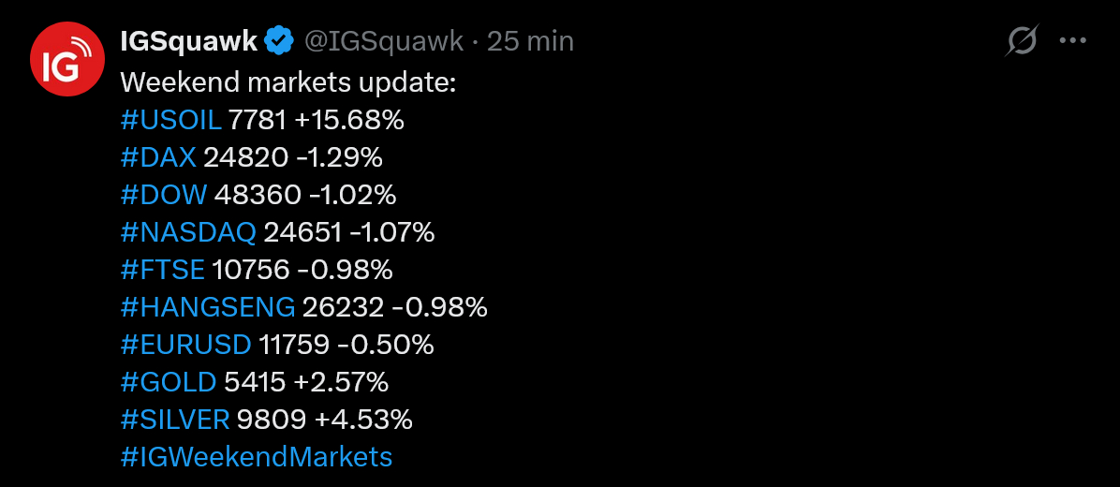The image size is (1120, 487).
Task: Select the #DOW hashtag
Action: (164, 195)
